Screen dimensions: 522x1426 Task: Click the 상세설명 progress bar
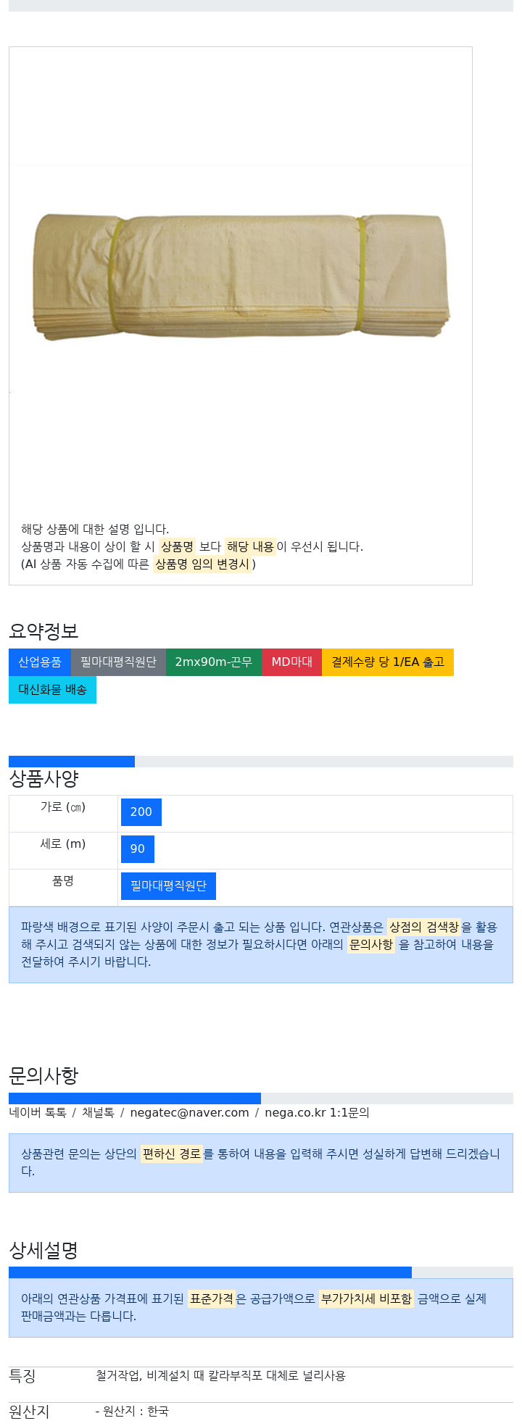(x=261, y=1272)
